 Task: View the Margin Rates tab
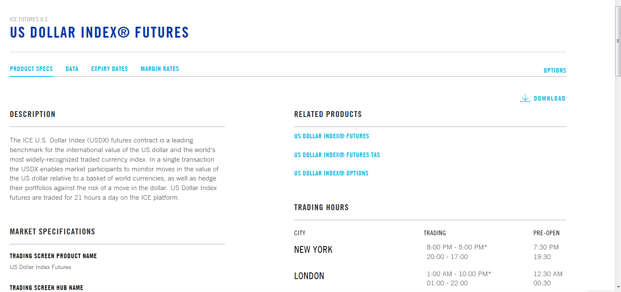pyautogui.click(x=160, y=69)
